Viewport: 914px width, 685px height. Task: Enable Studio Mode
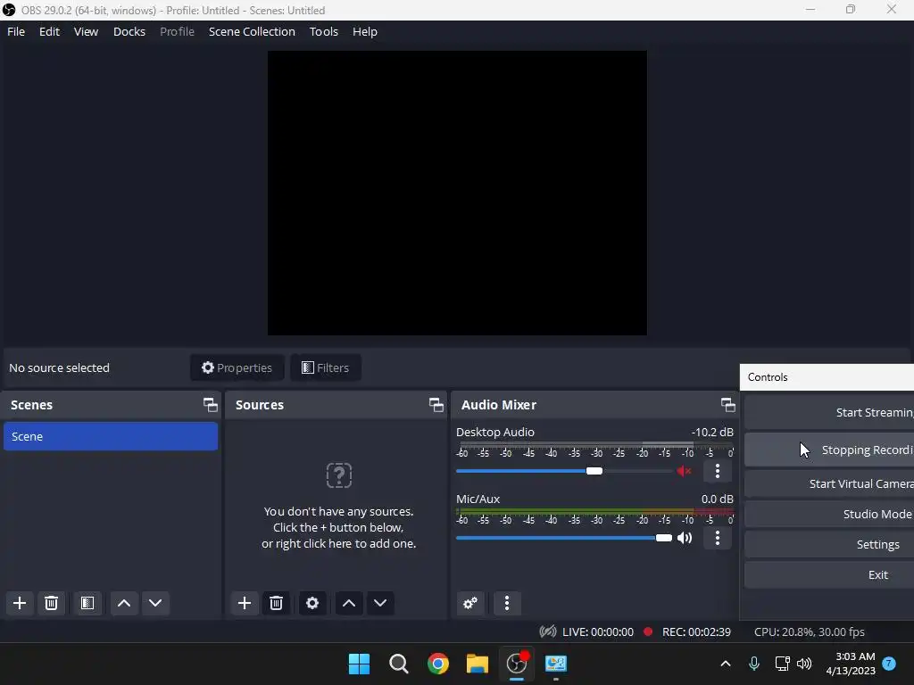coord(829,514)
